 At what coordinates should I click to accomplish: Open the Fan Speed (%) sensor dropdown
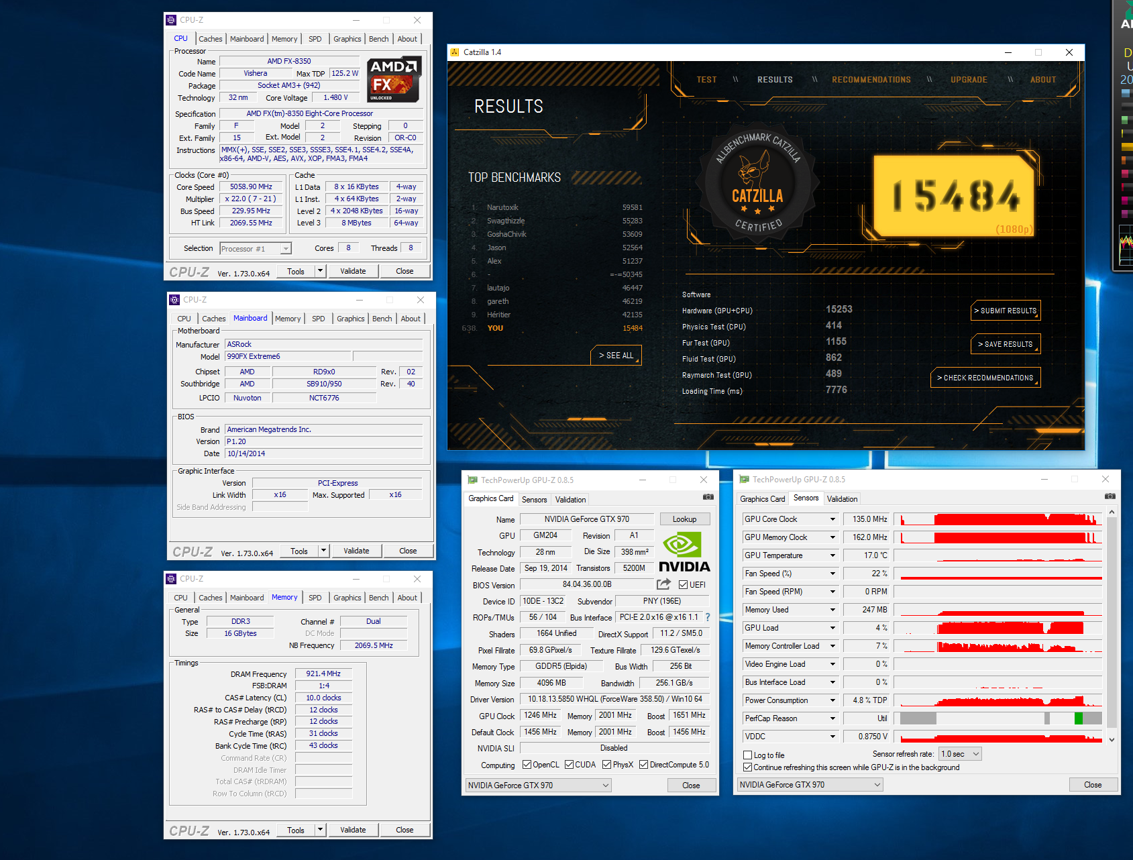[x=832, y=574]
